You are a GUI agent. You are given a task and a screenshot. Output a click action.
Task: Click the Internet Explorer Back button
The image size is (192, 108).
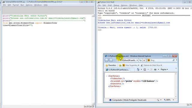(106, 60)
